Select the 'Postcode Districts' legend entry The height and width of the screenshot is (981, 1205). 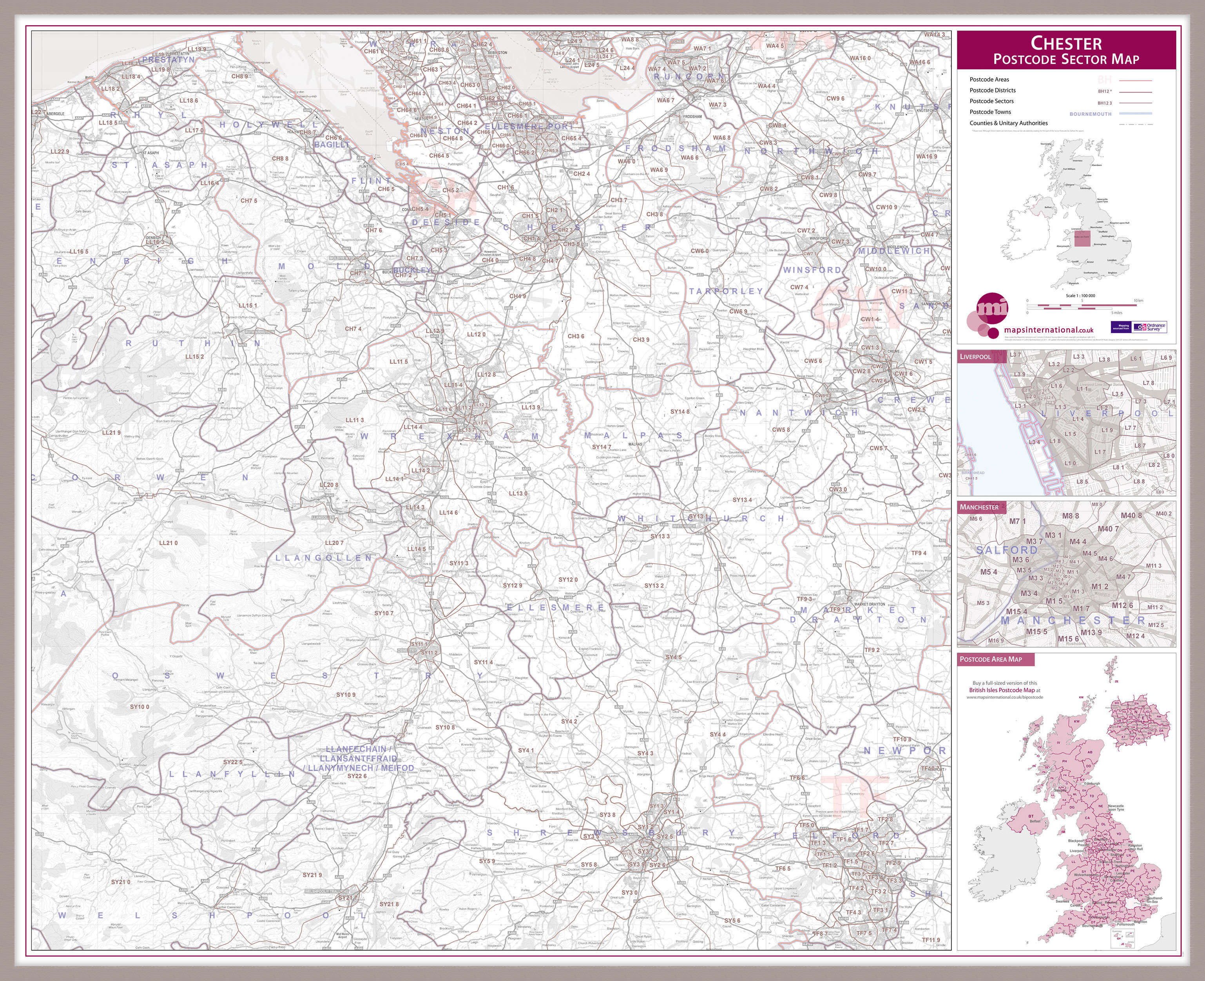tap(993, 90)
